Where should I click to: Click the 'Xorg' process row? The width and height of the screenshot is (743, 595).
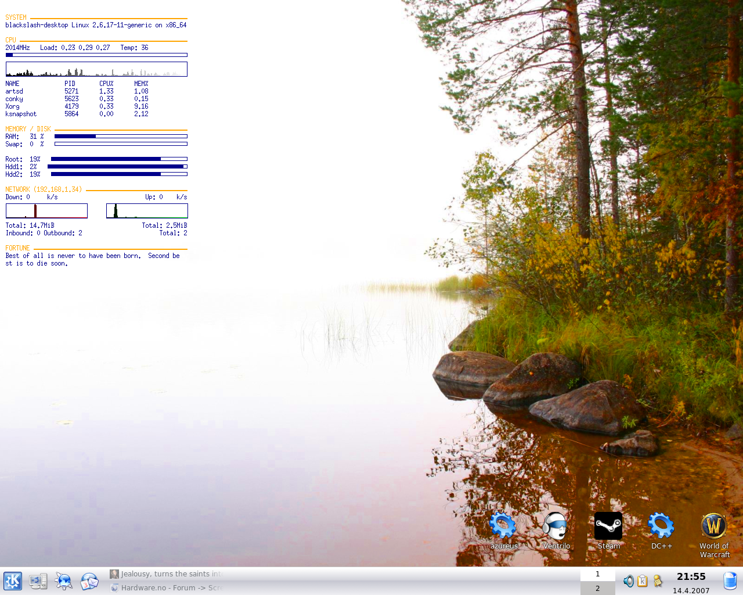77,106
